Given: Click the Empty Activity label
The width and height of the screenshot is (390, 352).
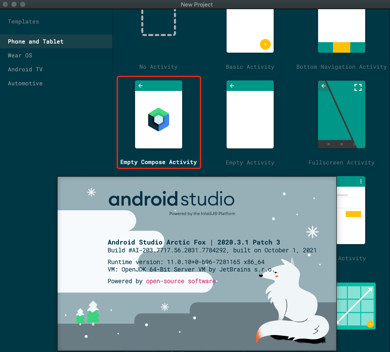Looking at the screenshot, I should (250, 162).
